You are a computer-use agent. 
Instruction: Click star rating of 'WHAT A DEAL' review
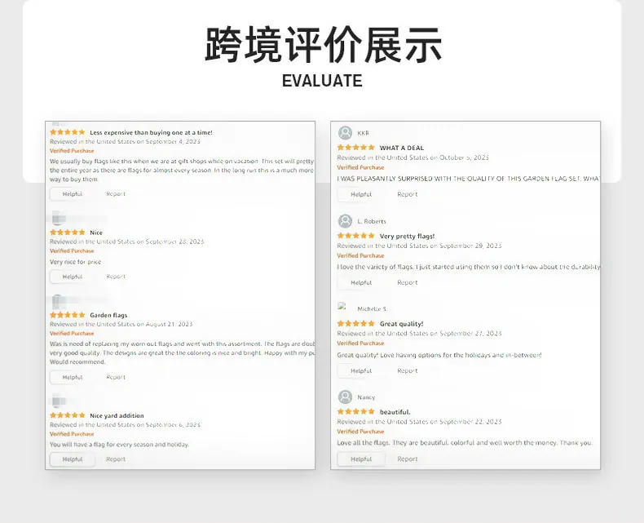click(x=355, y=147)
